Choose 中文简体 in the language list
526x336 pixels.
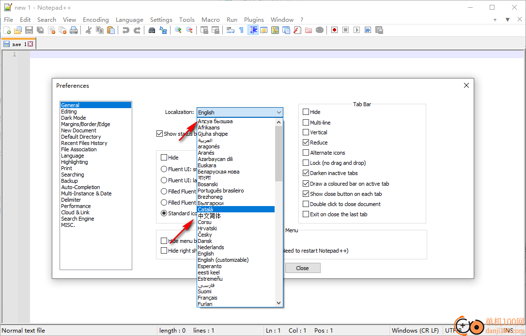(236, 216)
